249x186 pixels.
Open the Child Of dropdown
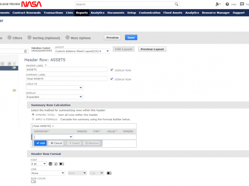pyautogui.click(x=55, y=88)
